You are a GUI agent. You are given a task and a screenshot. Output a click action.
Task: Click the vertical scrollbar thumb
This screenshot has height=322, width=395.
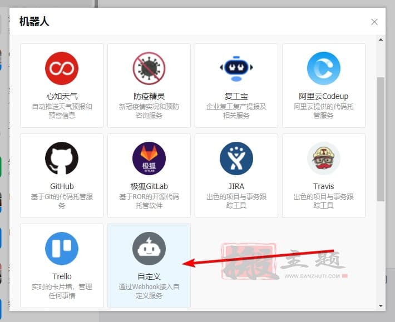click(381, 139)
